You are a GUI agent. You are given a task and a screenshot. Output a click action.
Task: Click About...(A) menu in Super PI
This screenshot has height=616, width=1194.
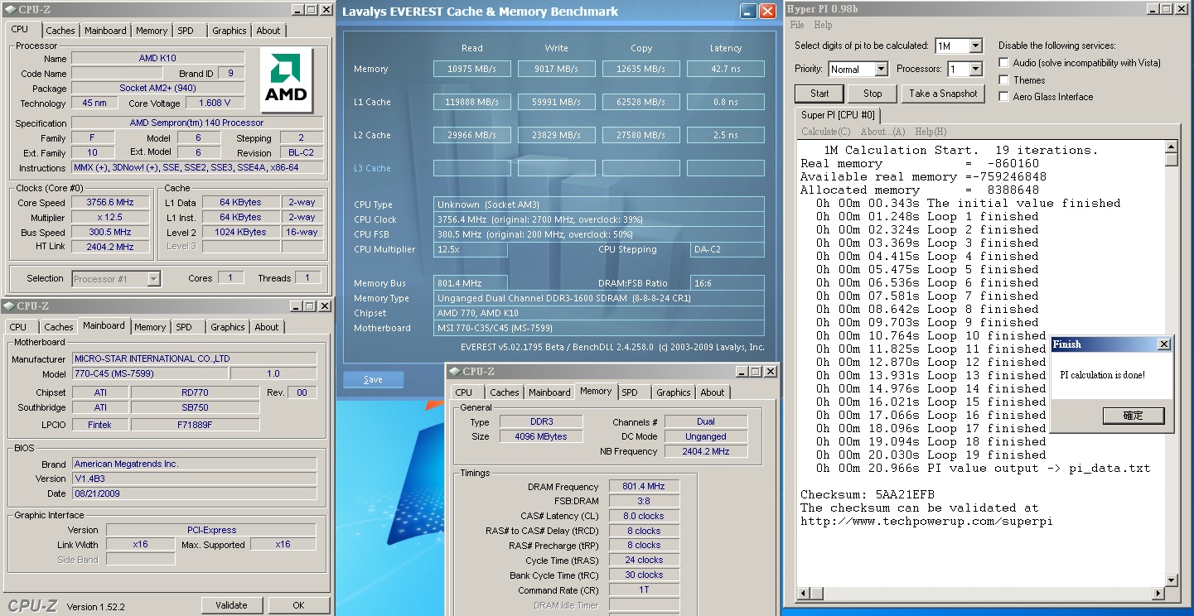point(882,132)
